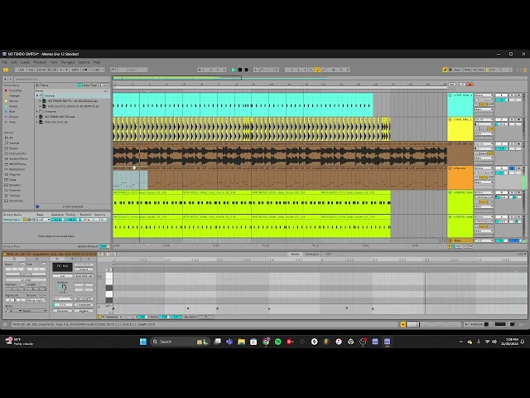The image size is (530, 398).
Task: Collapse the Filters disclosure triangle
Action: click(x=37, y=85)
